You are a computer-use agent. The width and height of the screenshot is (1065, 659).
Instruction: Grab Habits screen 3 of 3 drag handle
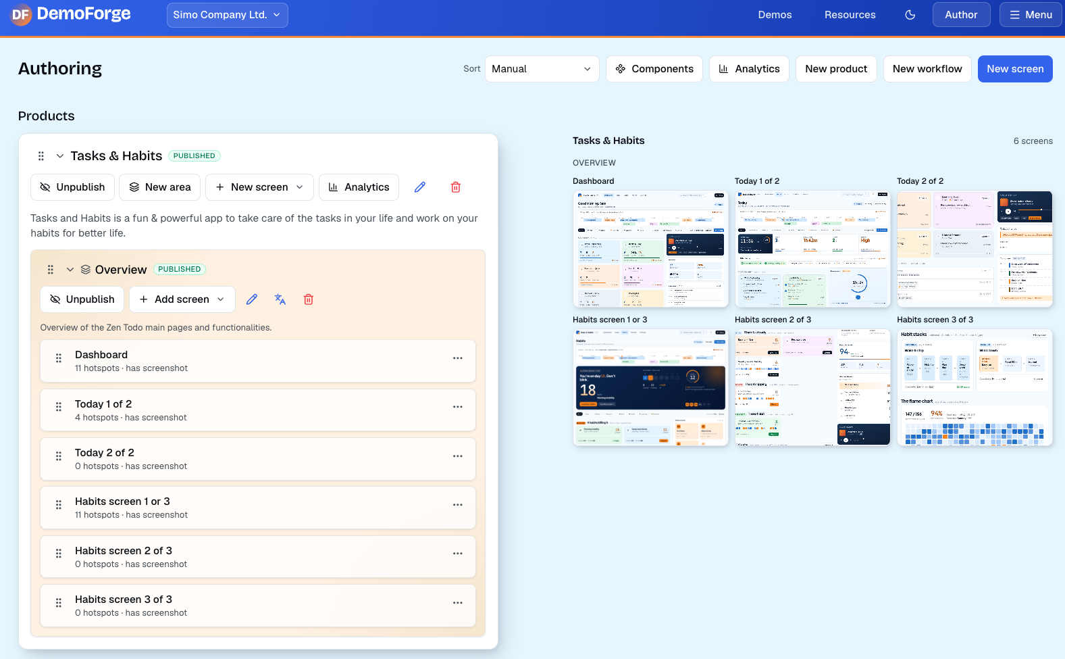point(59,602)
